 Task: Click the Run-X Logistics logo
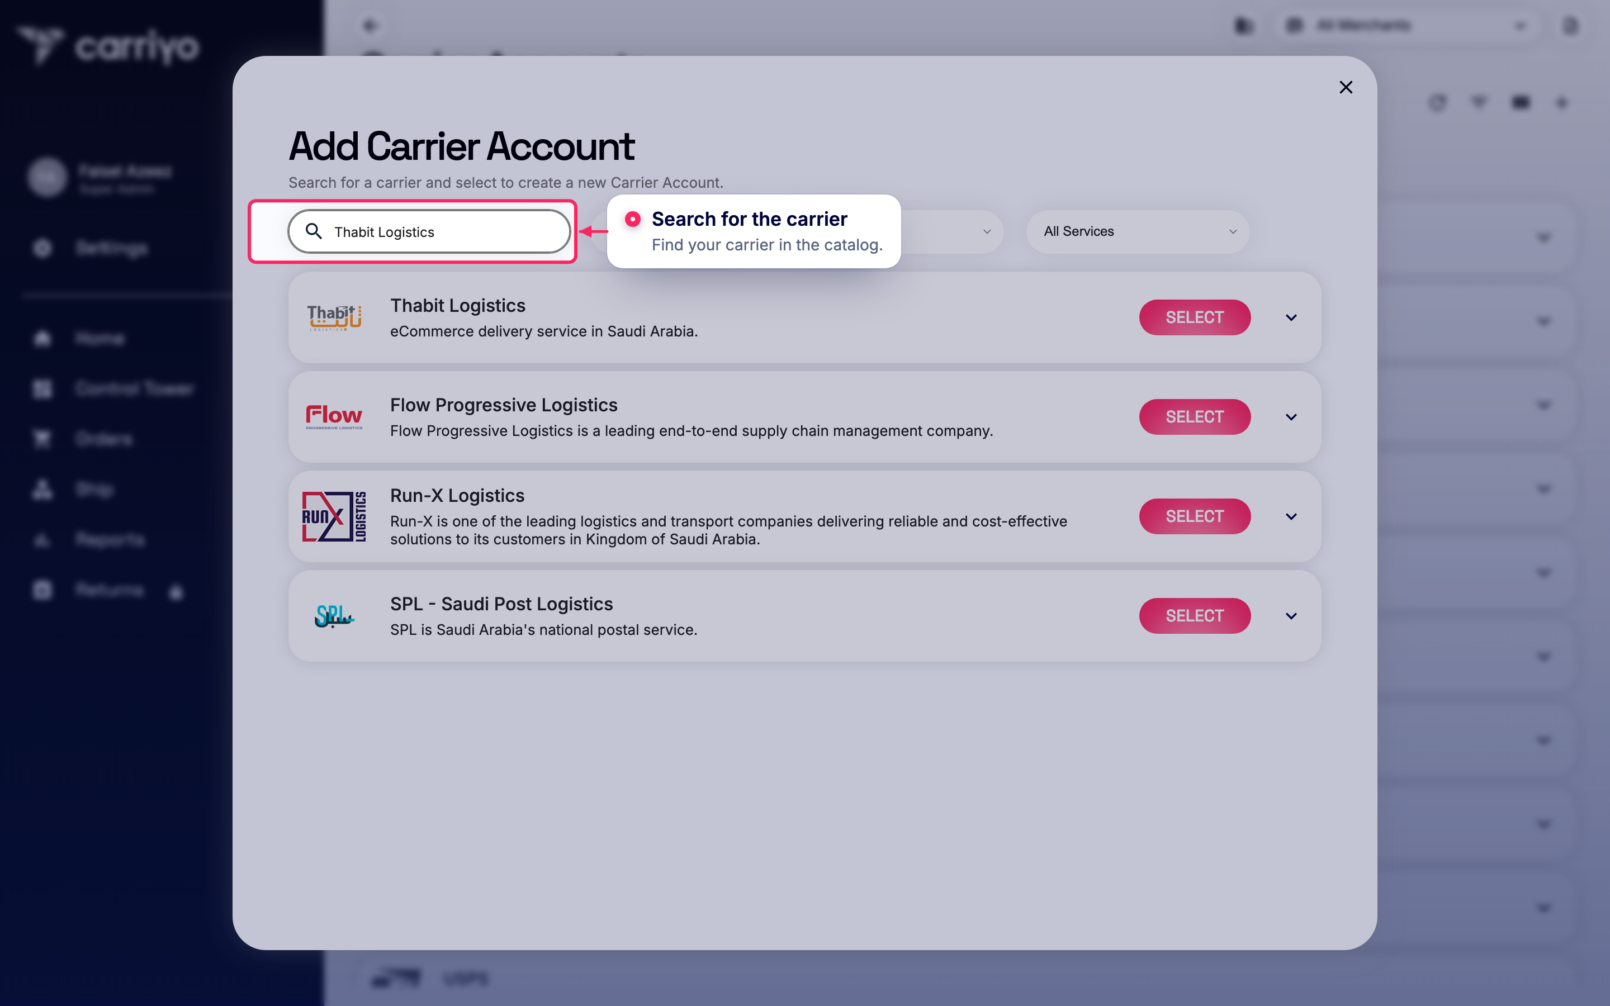(334, 516)
